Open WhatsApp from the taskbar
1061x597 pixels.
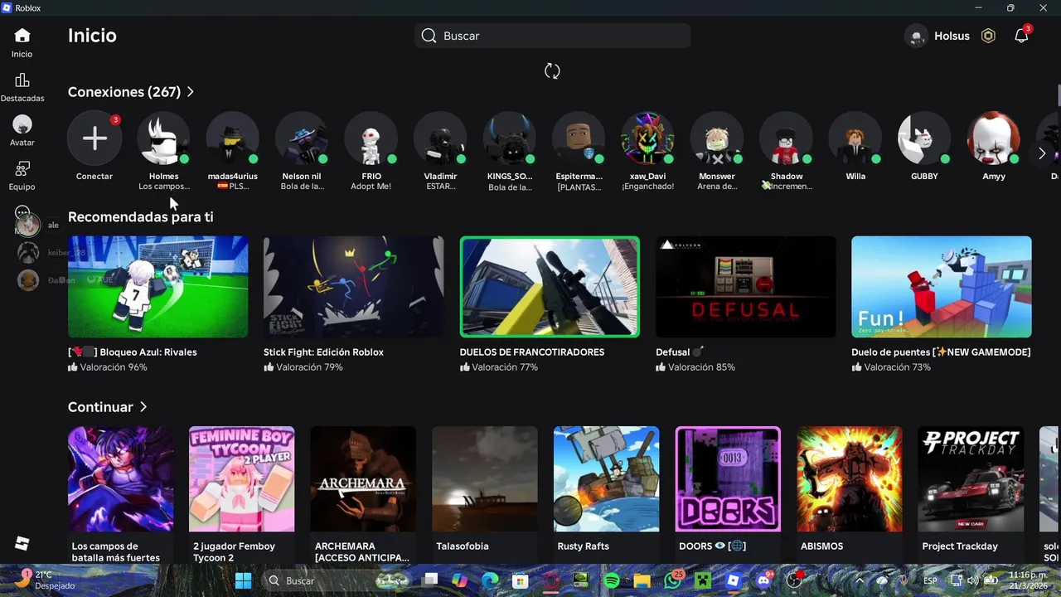click(673, 580)
